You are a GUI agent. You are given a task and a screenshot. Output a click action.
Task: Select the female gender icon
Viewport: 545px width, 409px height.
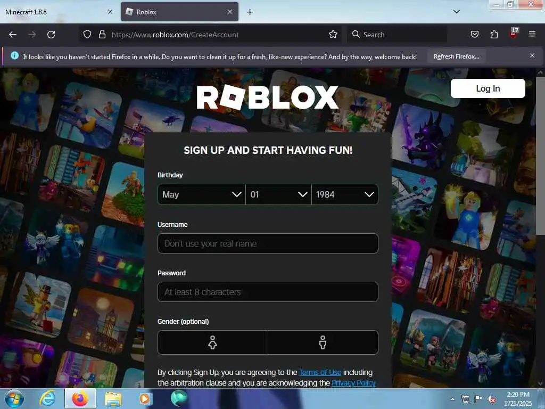213,342
